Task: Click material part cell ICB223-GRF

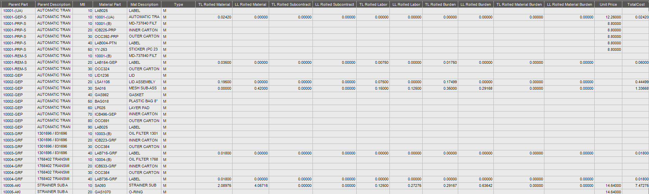Action: click(x=110, y=140)
